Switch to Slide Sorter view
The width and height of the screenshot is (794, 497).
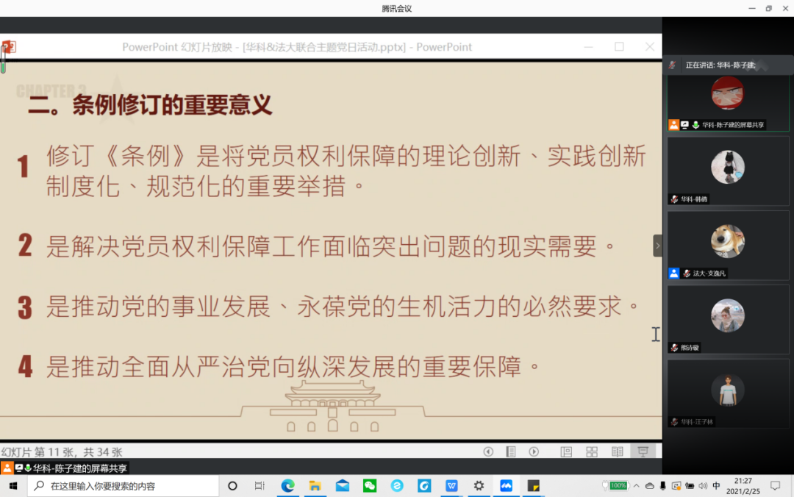(592, 451)
